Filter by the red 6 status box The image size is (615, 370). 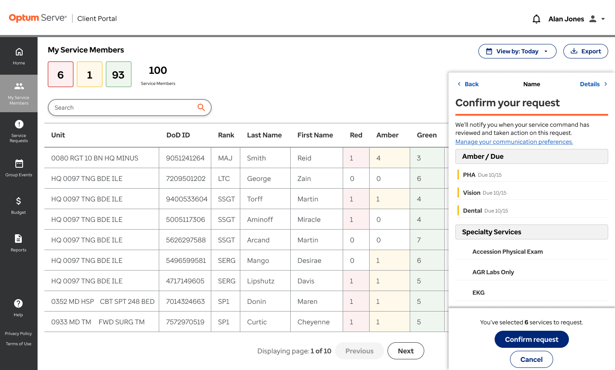click(x=61, y=74)
